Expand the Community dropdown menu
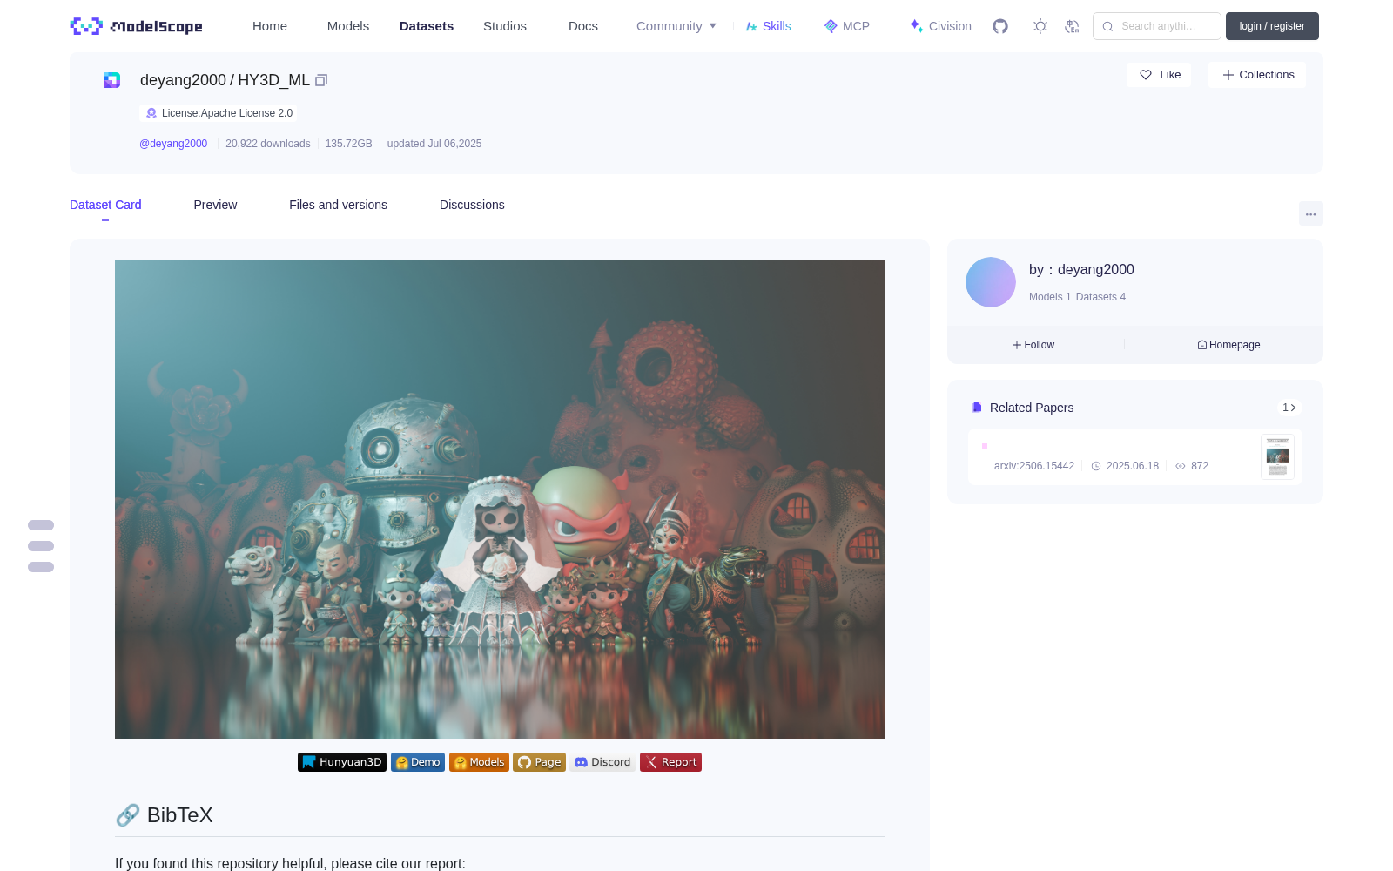This screenshot has height=871, width=1393. (676, 26)
